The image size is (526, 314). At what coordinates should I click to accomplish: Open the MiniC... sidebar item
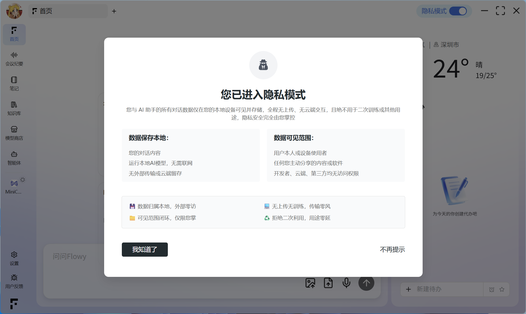coord(14,186)
